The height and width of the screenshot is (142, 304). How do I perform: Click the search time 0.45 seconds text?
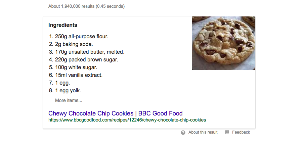[110, 6]
